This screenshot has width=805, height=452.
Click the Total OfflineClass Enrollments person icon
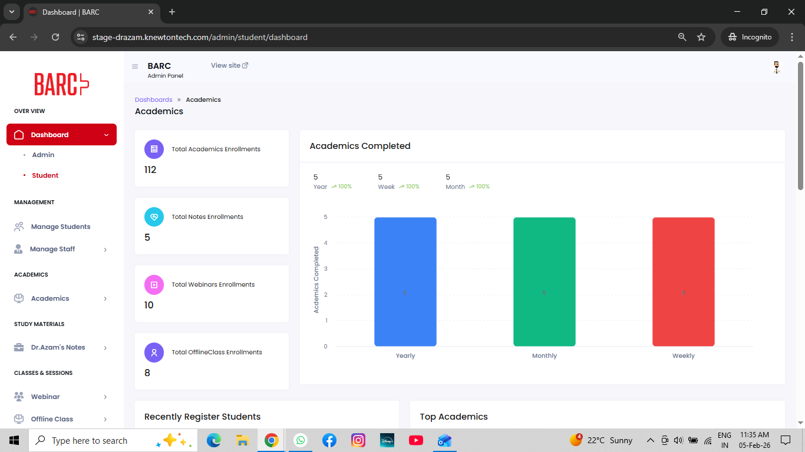154,353
